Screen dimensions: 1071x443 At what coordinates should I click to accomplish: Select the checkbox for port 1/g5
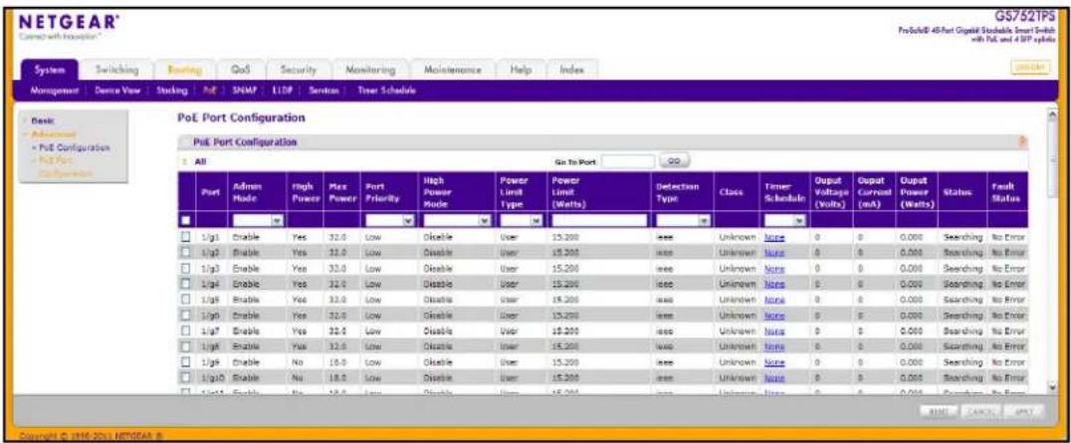pos(186,299)
